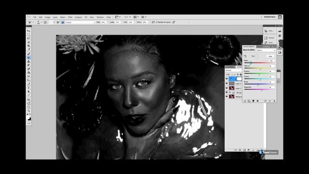Hide the Black & White adjustment layer

[x=226, y=79]
